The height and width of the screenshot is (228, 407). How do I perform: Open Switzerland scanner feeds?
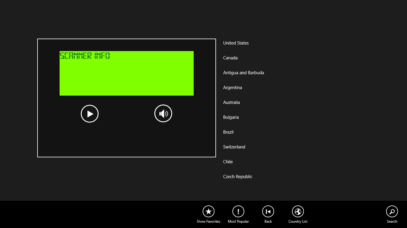(x=234, y=147)
